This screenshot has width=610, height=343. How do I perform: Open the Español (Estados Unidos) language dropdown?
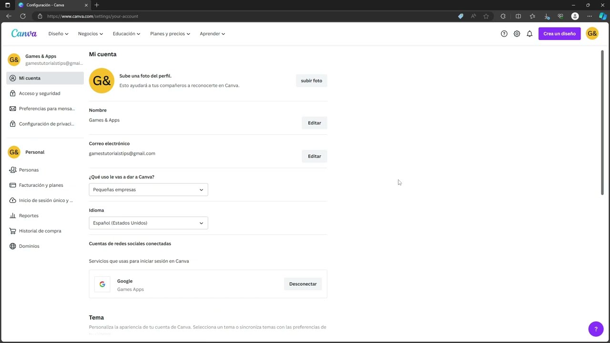point(148,223)
